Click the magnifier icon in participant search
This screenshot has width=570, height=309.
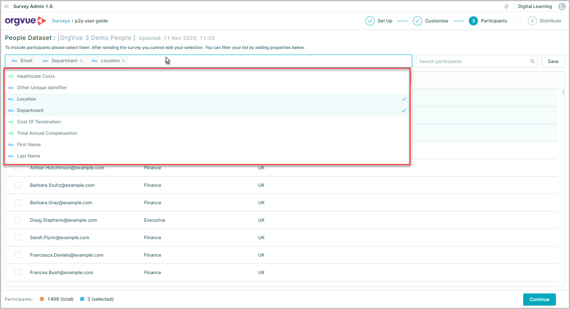coord(532,61)
